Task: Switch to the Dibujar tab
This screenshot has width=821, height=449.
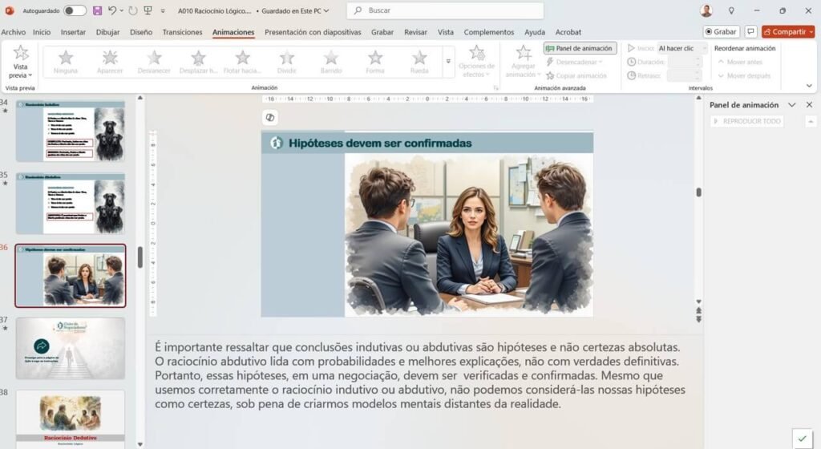Action: 108,32
